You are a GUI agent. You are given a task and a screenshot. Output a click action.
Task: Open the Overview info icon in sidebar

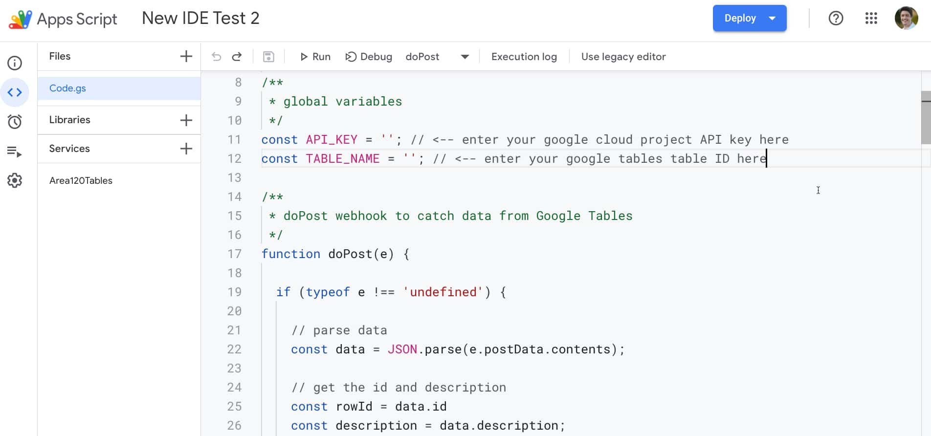(15, 63)
